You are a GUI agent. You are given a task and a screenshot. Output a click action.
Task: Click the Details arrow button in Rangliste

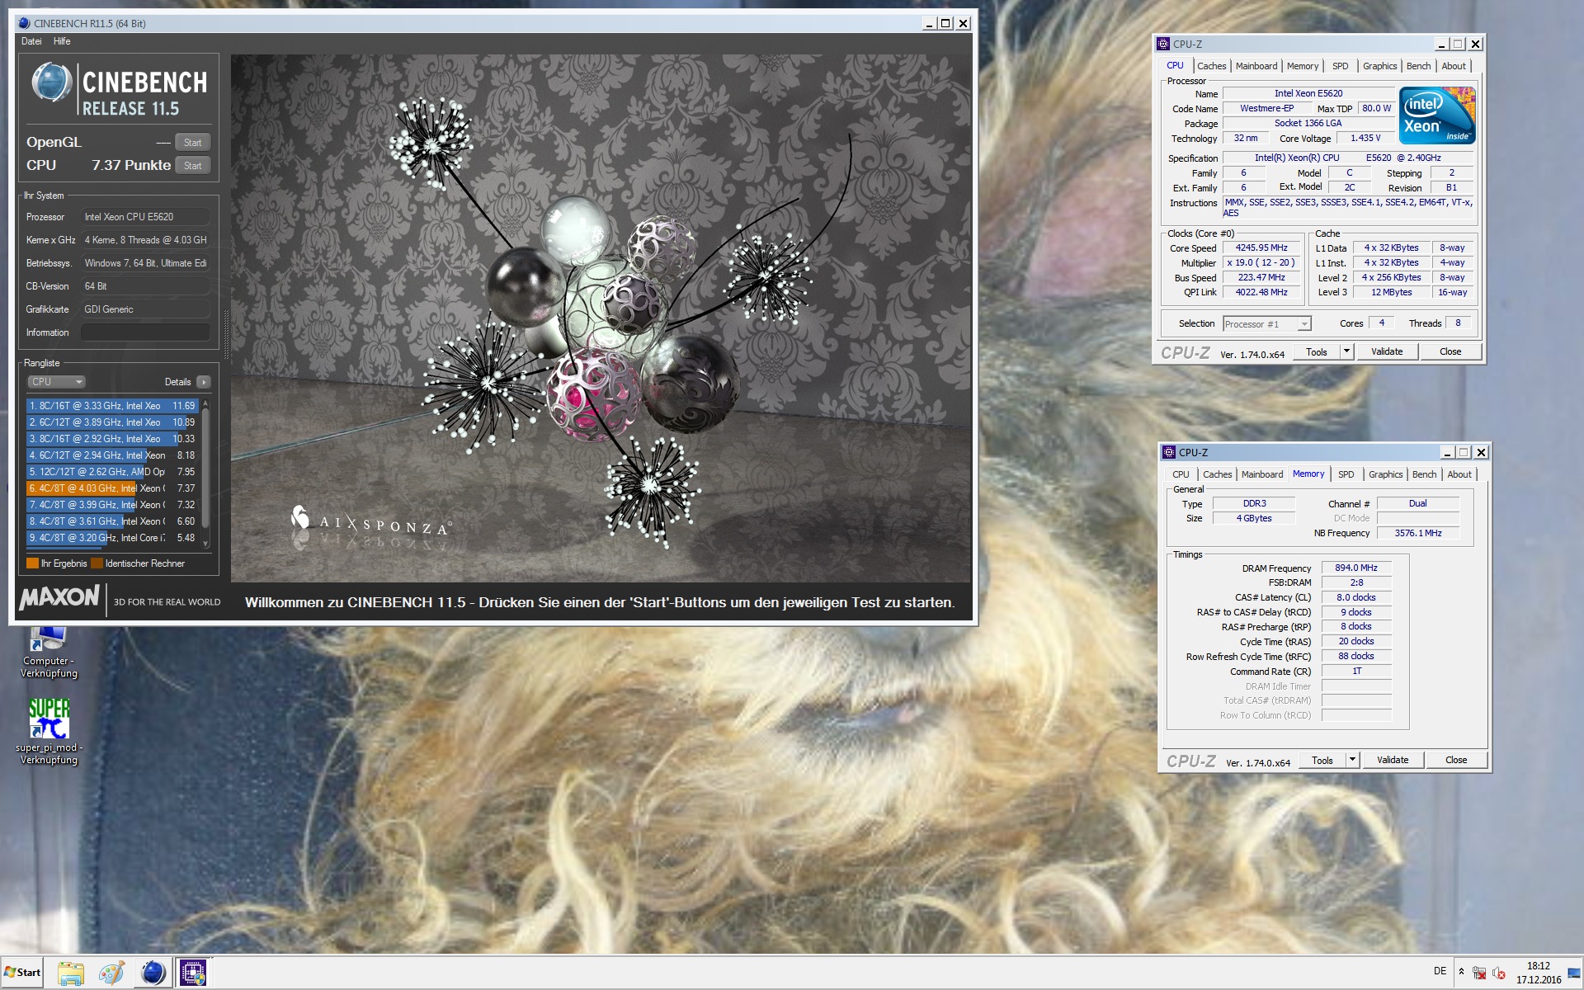203,382
